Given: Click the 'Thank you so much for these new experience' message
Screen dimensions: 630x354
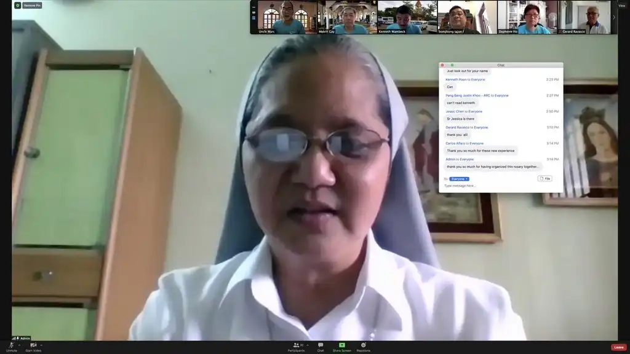Looking at the screenshot, I should (x=480, y=151).
